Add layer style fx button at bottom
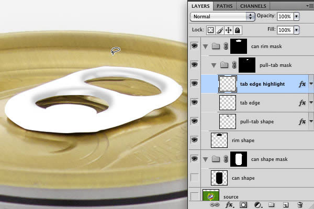The height and width of the screenshot is (209, 314). [229, 205]
